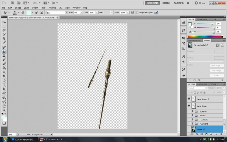The width and height of the screenshot is (227, 142).
Task: Switch to the Painting workspace
Action: point(179,3)
